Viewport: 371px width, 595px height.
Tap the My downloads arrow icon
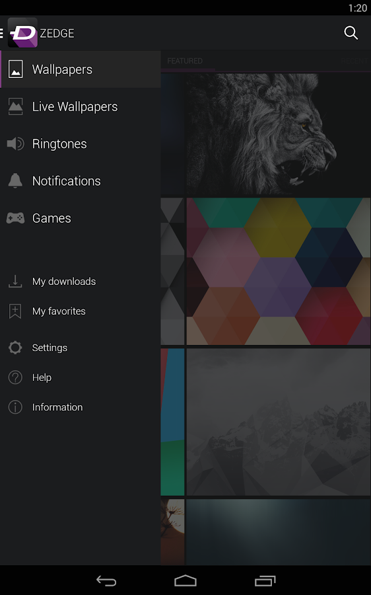[x=15, y=281]
